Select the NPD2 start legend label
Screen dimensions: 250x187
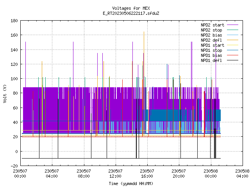[212, 25]
